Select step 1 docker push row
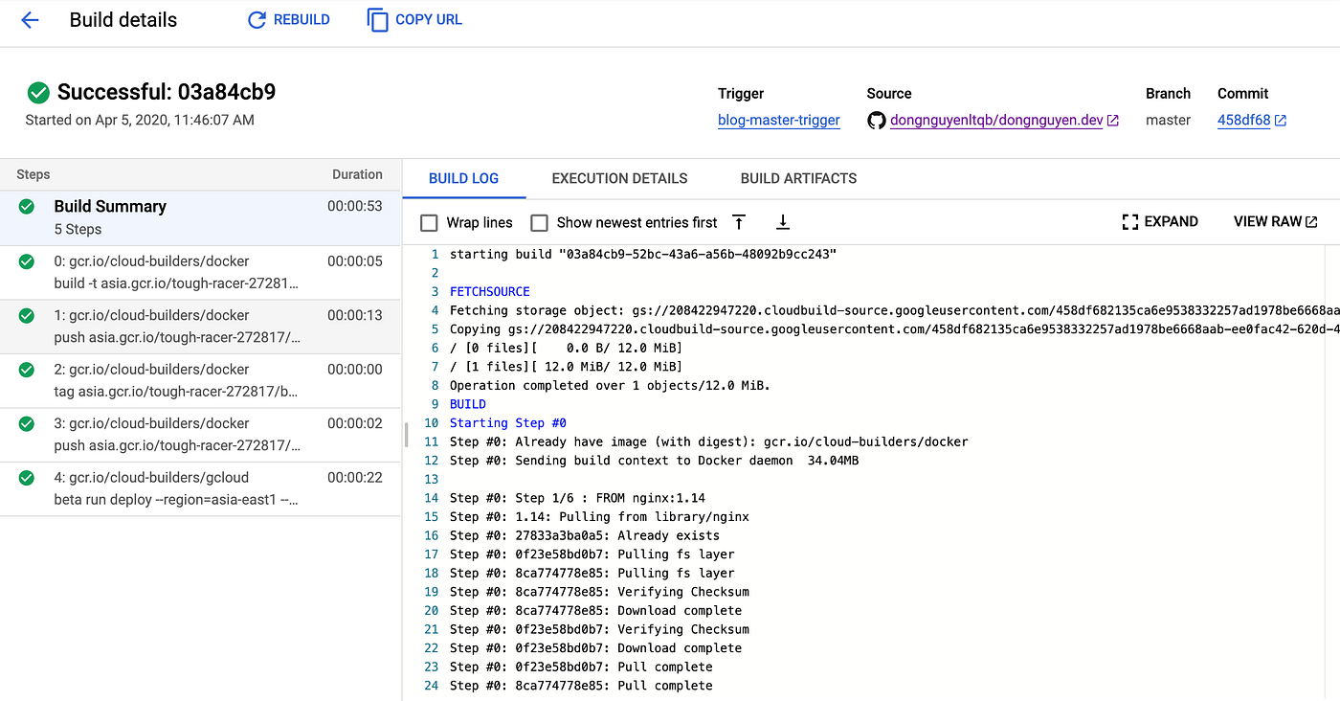The width and height of the screenshot is (1340, 701). coord(200,327)
